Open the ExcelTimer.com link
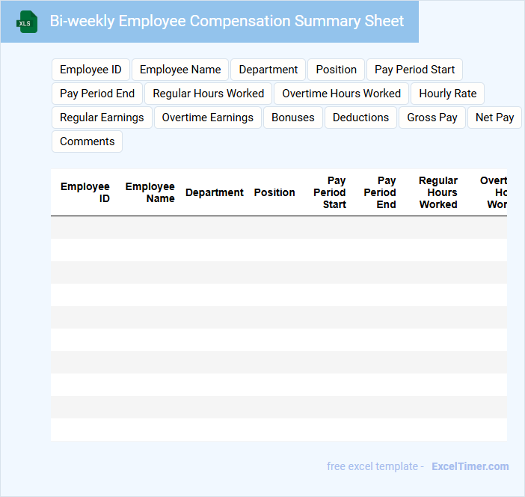The image size is (525, 497). (x=470, y=466)
